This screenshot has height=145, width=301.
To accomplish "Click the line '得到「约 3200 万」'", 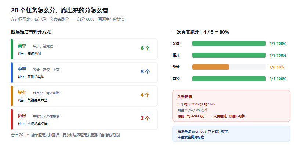I will coord(211,116).
